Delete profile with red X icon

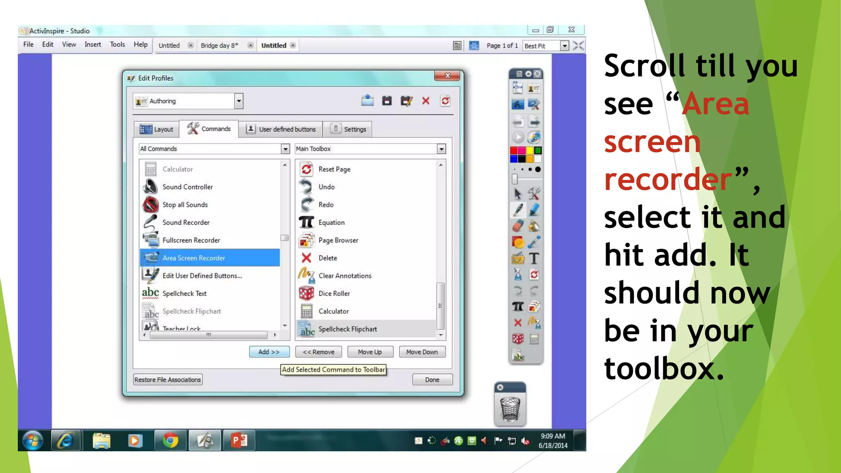tap(426, 101)
